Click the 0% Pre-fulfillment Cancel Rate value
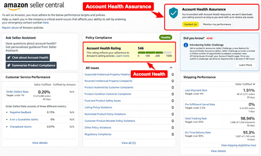This screenshot has height=156, width=261. point(251,104)
